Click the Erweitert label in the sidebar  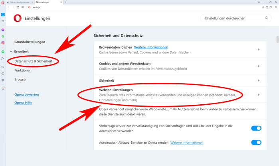21,51
